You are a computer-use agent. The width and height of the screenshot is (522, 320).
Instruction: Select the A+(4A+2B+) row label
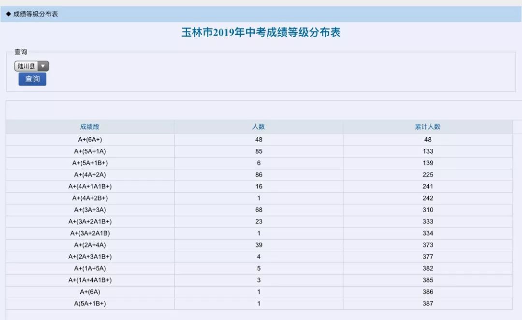[90, 198]
